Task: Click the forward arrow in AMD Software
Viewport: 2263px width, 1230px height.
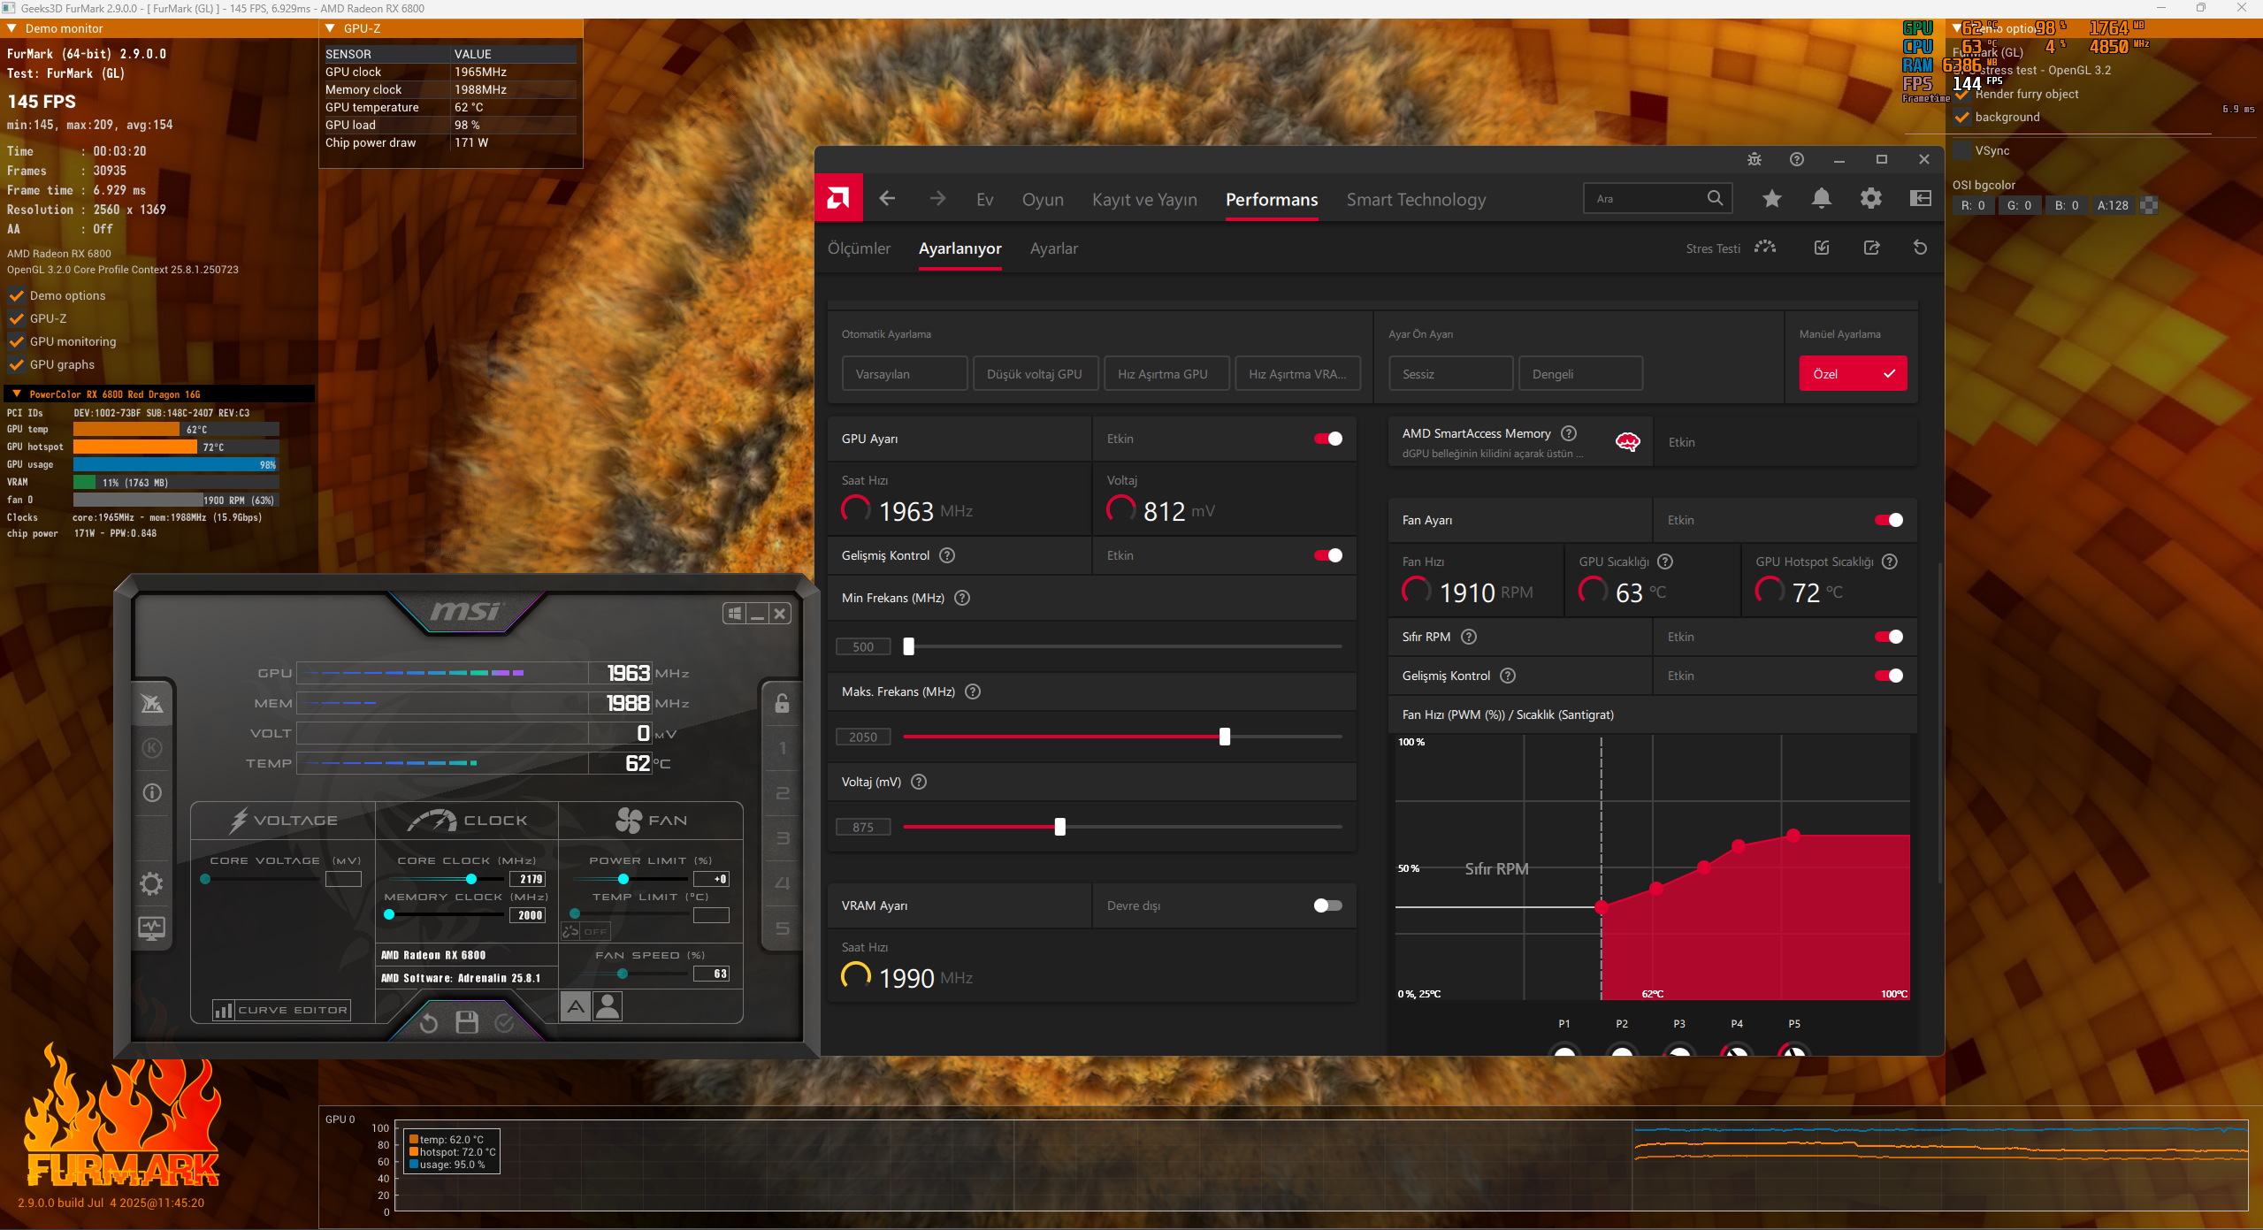Action: point(937,199)
